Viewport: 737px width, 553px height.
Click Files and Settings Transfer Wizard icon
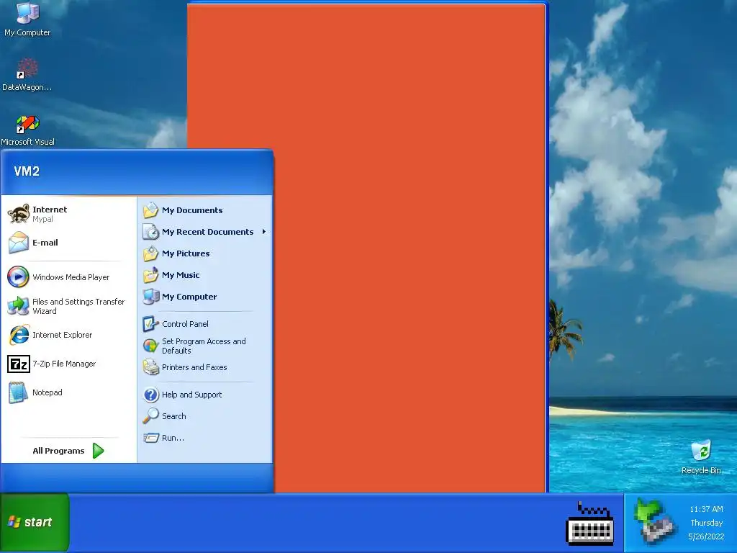(x=18, y=306)
